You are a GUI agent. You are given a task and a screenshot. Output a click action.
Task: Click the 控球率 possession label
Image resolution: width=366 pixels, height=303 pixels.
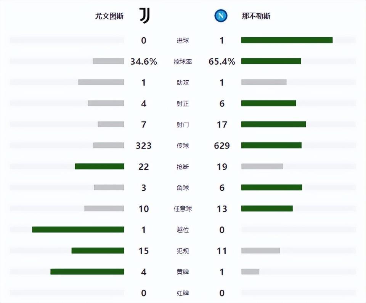182,62
